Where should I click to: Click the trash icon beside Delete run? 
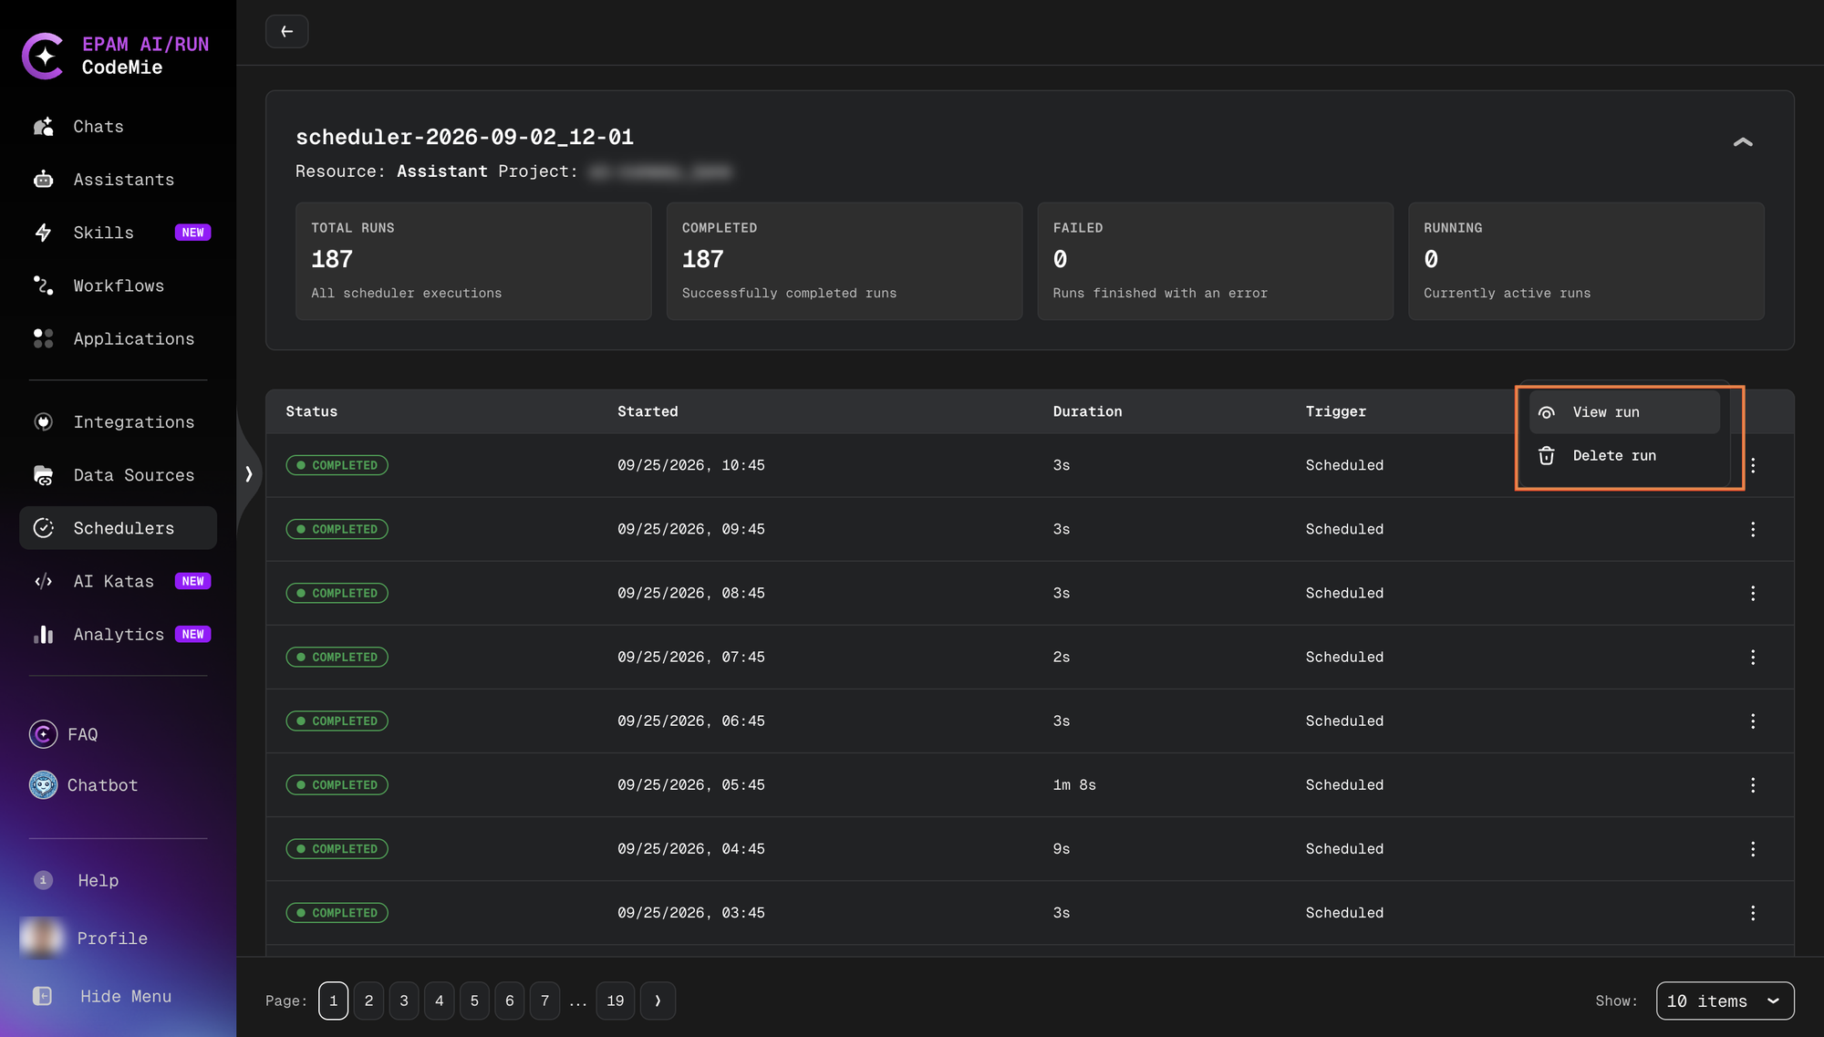(x=1547, y=456)
